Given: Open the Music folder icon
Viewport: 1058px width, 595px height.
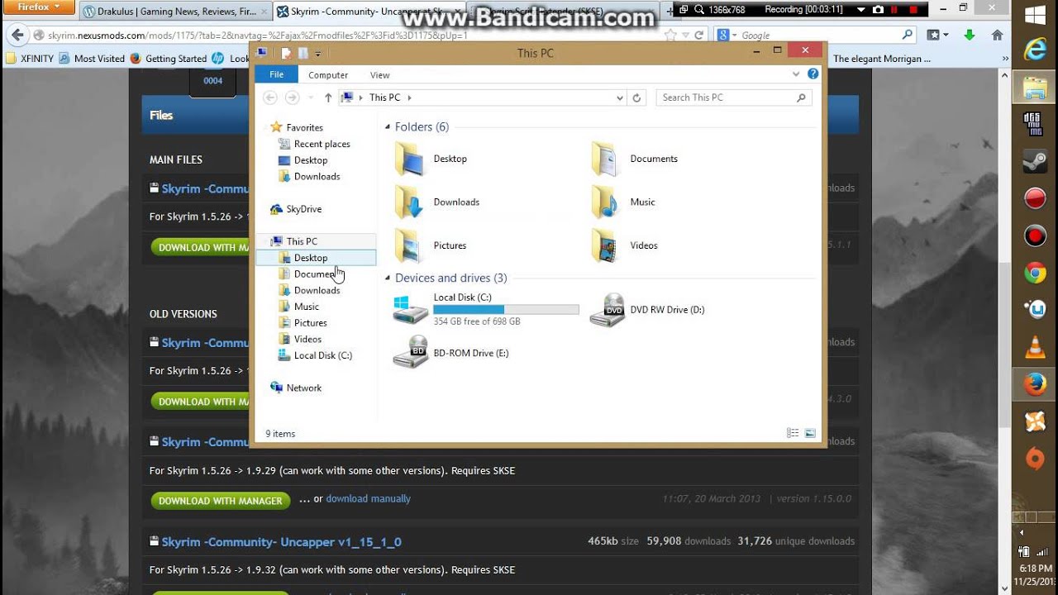Looking at the screenshot, I should pyautogui.click(x=606, y=202).
